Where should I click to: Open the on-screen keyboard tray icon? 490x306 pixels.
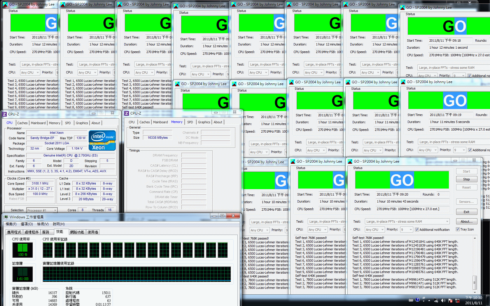[411, 300]
